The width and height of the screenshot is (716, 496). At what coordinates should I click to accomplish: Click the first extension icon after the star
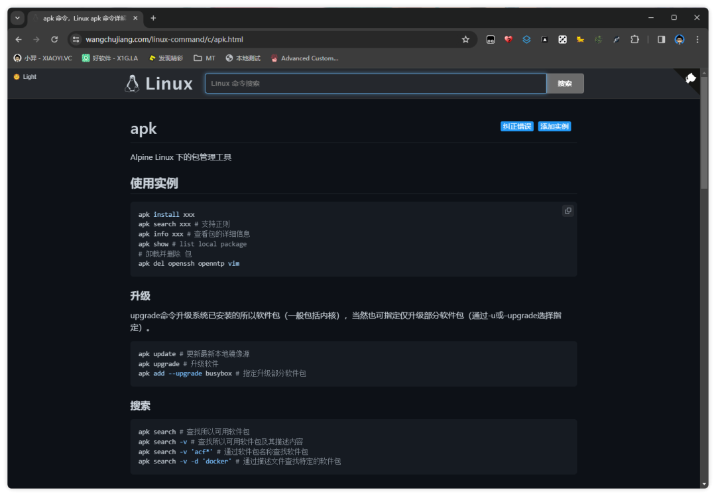[x=491, y=40]
